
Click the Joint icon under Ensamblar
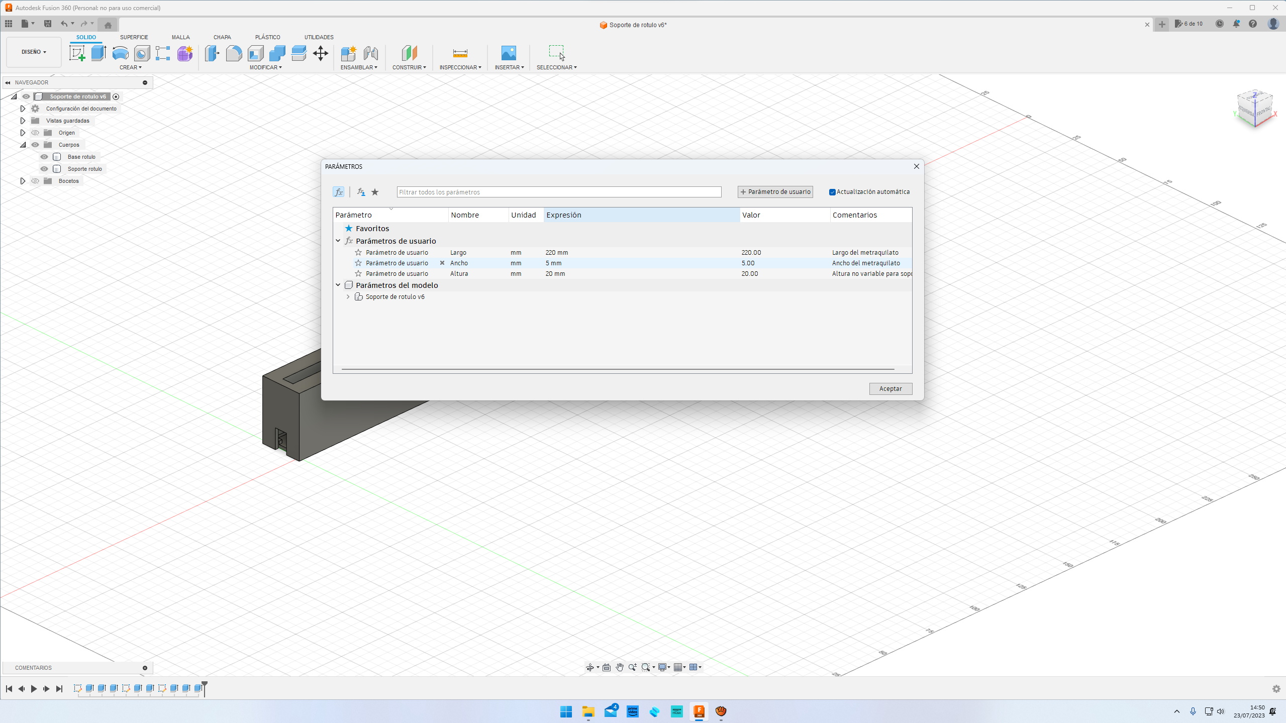pyautogui.click(x=370, y=53)
